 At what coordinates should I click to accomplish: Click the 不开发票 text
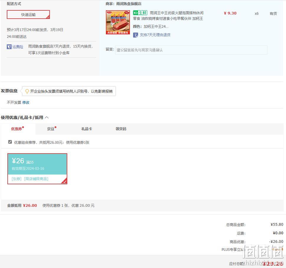(14, 103)
